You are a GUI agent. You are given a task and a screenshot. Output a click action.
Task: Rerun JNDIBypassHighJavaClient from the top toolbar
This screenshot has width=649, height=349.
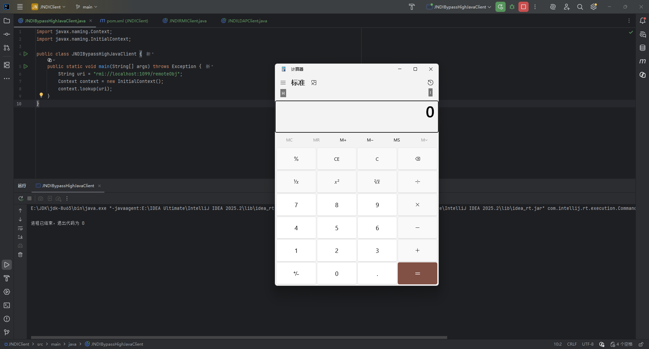click(501, 7)
